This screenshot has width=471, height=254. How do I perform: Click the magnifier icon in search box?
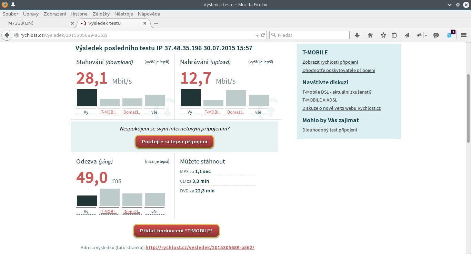pos(273,35)
